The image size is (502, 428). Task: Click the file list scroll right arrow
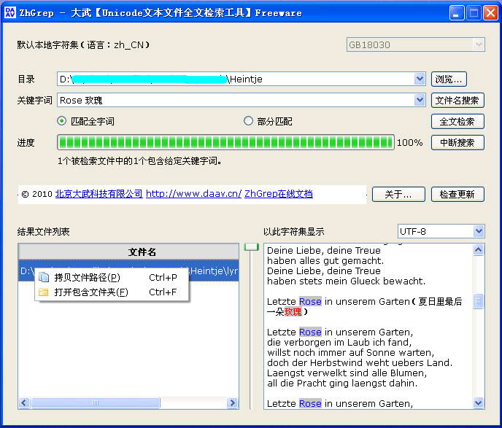click(x=233, y=402)
